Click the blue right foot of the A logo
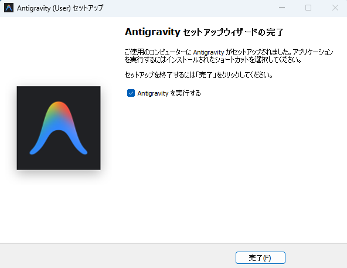This screenshot has height=268, width=347. pos(83,151)
